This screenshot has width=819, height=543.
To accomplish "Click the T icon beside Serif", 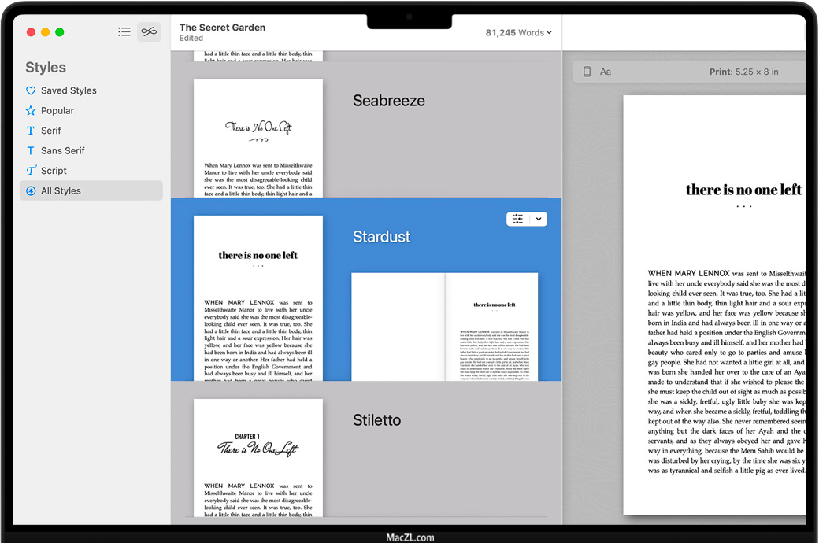I will [x=31, y=131].
